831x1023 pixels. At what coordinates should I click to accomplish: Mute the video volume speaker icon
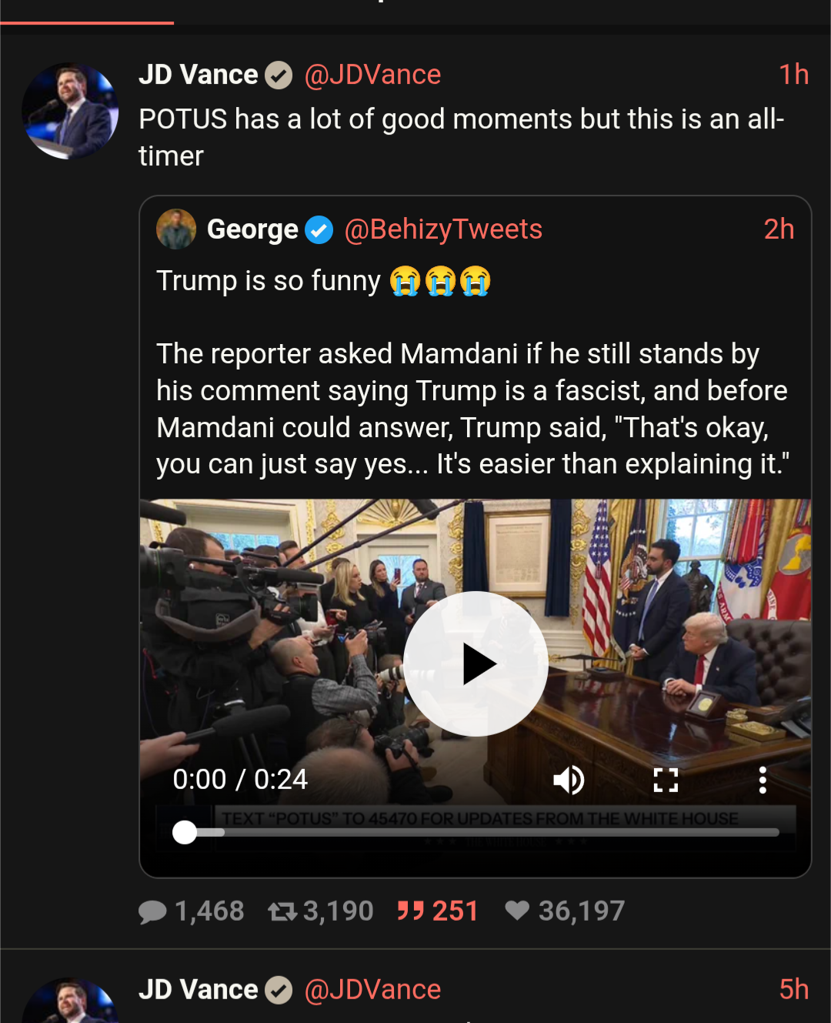569,780
